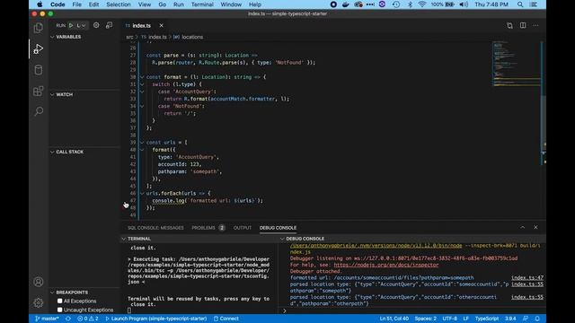Fold the format function at line 30
The width and height of the screenshot is (575, 323).
[x=142, y=77]
